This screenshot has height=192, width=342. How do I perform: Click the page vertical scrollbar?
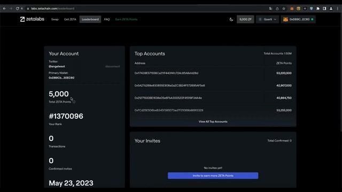pos(341,72)
